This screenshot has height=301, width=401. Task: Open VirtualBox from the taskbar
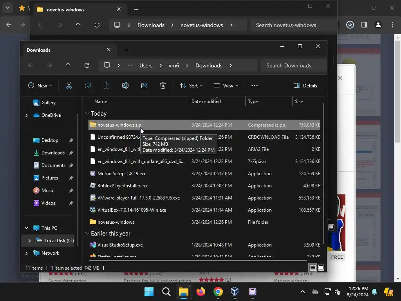[x=235, y=291]
